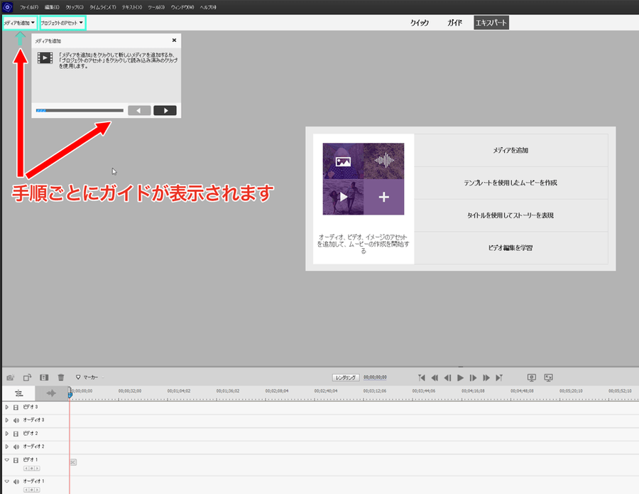Expand the ビデオ 2 track
639x494 pixels.
tap(7, 434)
